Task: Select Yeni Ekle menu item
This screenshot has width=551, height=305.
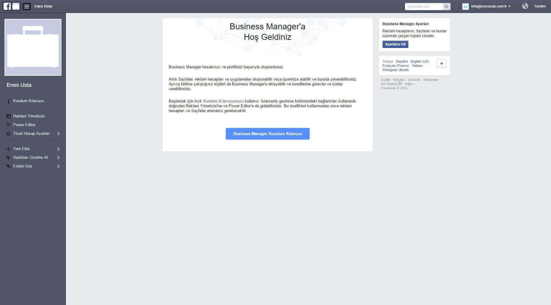Action: [x=21, y=149]
